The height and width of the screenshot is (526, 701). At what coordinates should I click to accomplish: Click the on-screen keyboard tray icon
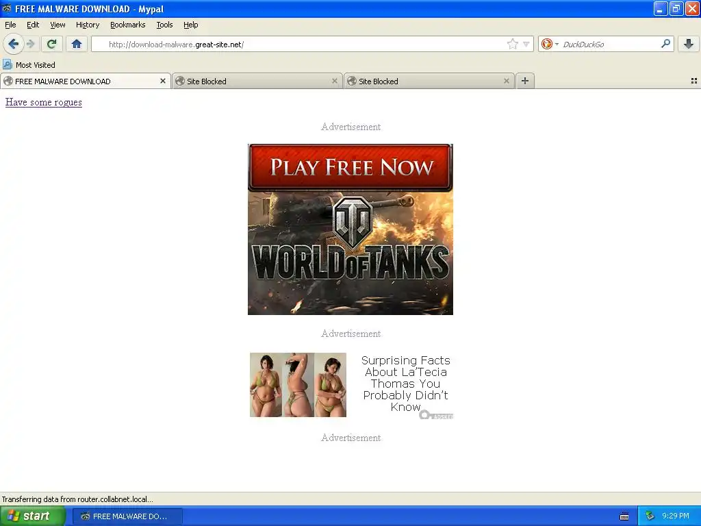click(624, 516)
